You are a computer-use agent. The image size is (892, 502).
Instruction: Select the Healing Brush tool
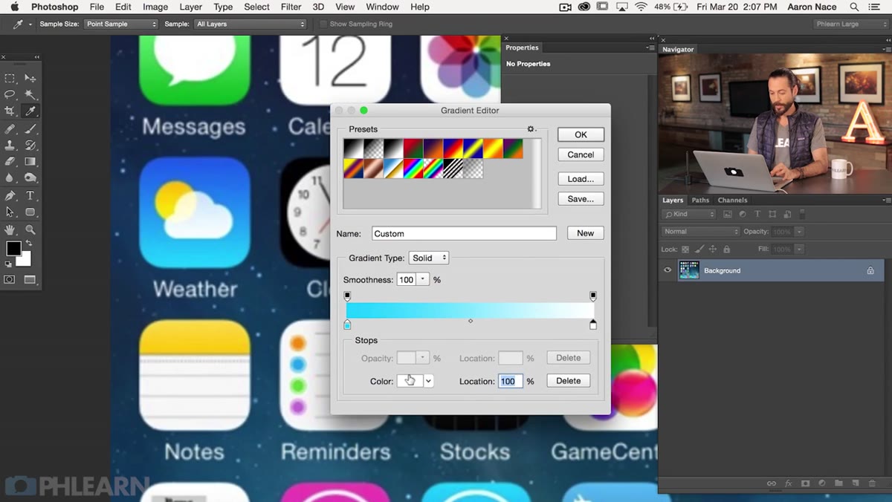(x=10, y=128)
